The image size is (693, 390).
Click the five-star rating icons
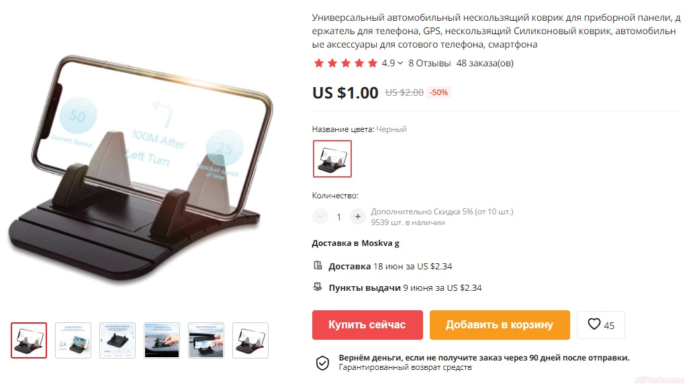point(346,63)
